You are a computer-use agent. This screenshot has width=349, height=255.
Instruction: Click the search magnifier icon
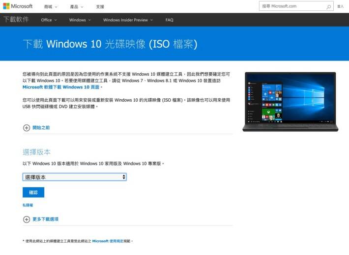(328, 7)
